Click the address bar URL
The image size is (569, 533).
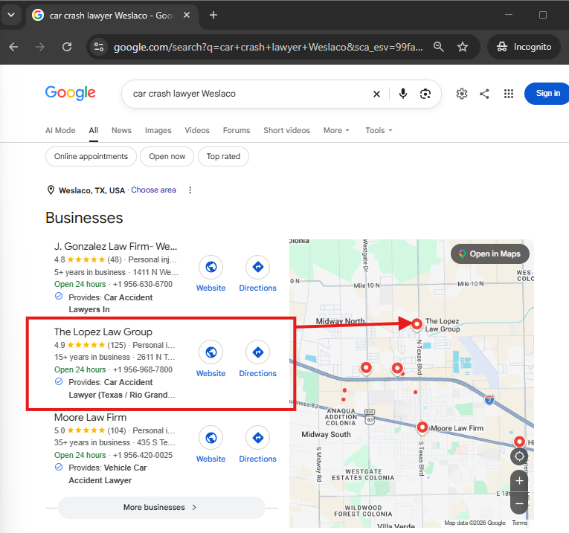(x=269, y=47)
